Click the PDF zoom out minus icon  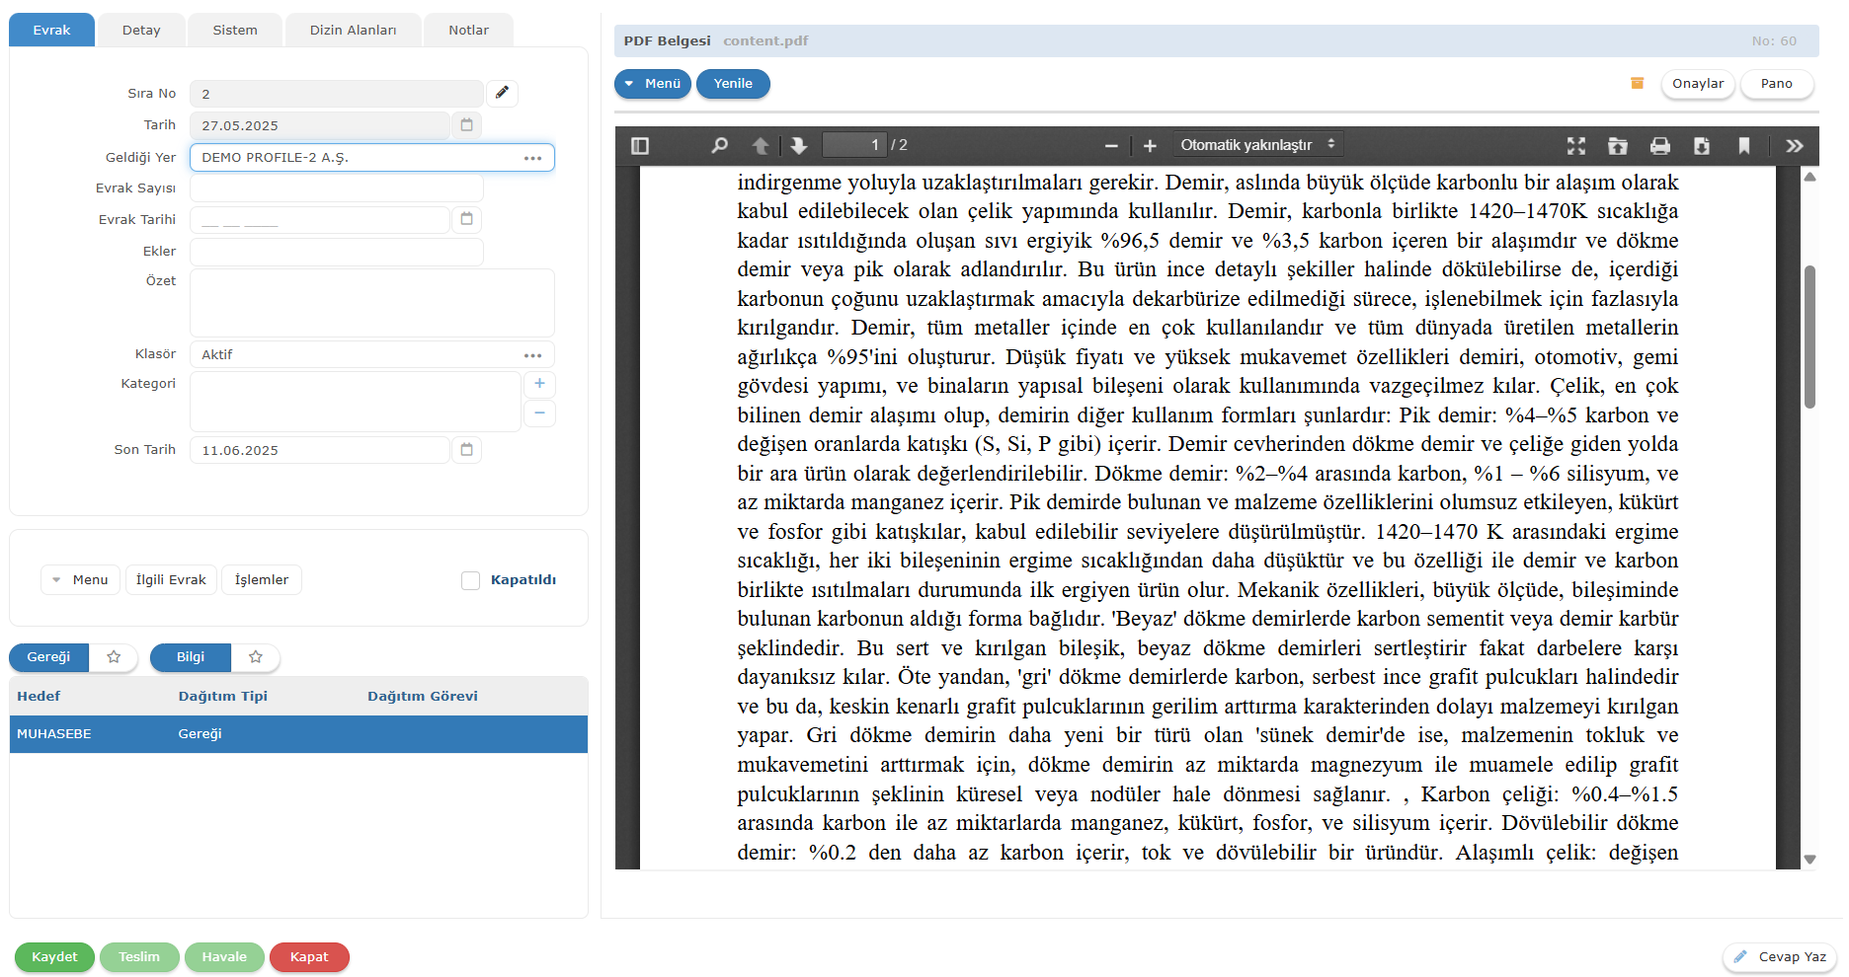(x=1111, y=146)
